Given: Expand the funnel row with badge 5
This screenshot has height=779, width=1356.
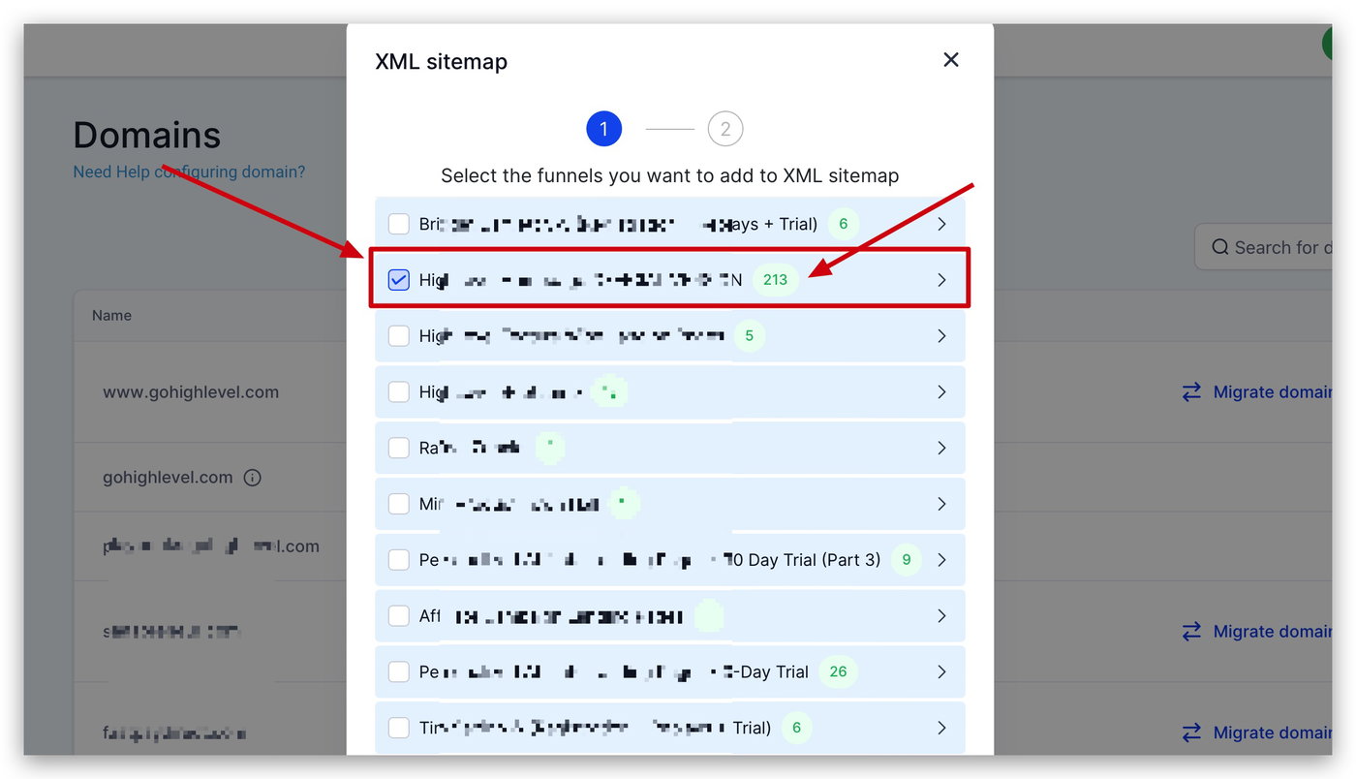Looking at the screenshot, I should pos(941,336).
